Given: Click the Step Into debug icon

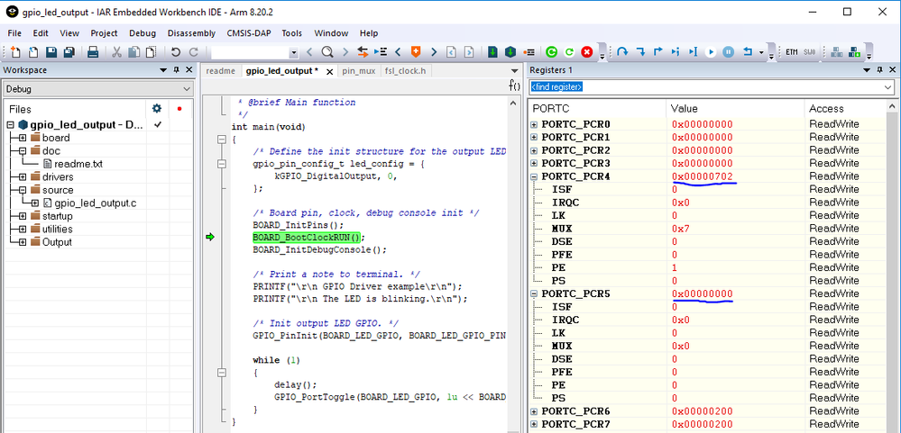Looking at the screenshot, I should coord(640,52).
